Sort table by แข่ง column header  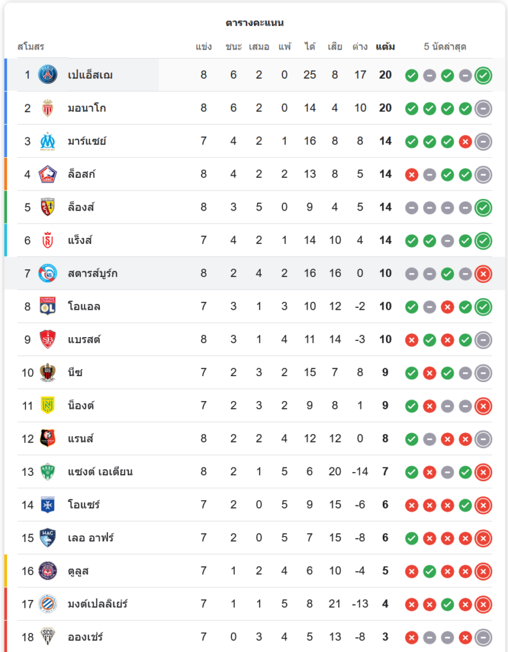pyautogui.click(x=203, y=47)
